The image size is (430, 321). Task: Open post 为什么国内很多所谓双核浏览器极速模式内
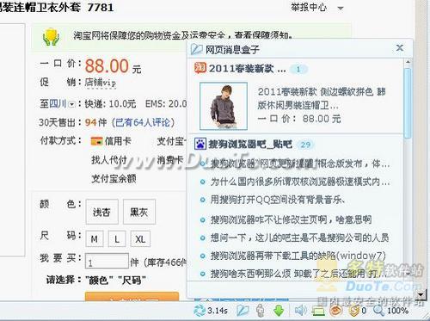click(300, 182)
